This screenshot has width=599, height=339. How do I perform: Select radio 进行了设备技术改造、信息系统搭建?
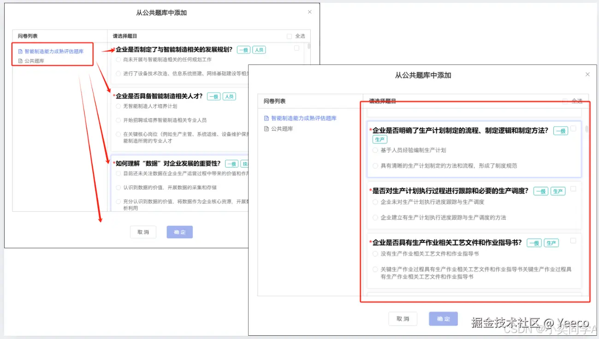pyautogui.click(x=119, y=74)
